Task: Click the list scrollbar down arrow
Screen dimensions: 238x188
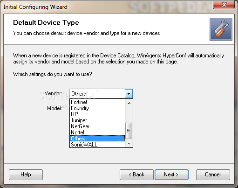Action: click(129, 143)
